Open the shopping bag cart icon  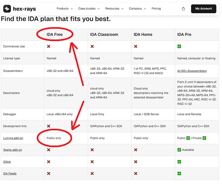pos(183,9)
